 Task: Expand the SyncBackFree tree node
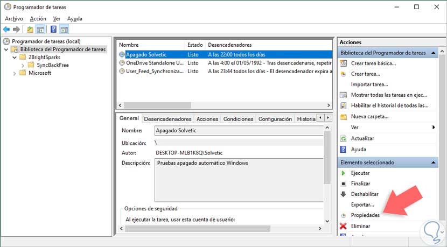pyautogui.click(x=23, y=65)
